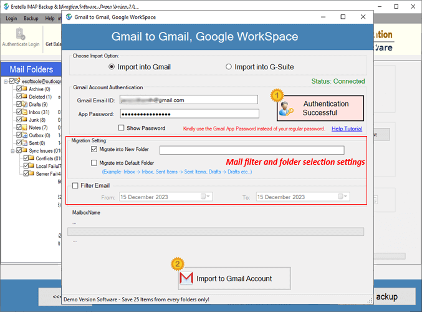Screen dimensions: 422x312
Task: Click Authentication Successful button
Action: click(x=320, y=108)
